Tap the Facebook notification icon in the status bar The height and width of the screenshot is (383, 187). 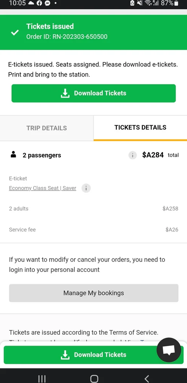pyautogui.click(x=39, y=3)
